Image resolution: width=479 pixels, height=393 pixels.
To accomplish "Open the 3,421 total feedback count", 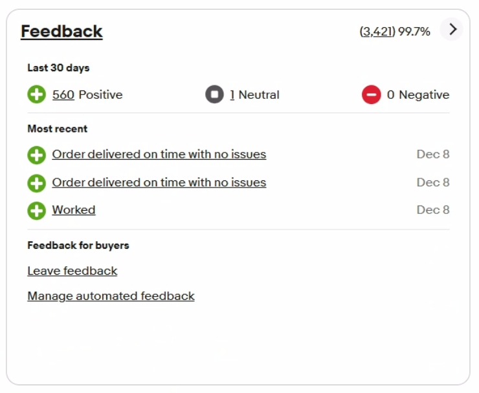I will click(x=377, y=32).
